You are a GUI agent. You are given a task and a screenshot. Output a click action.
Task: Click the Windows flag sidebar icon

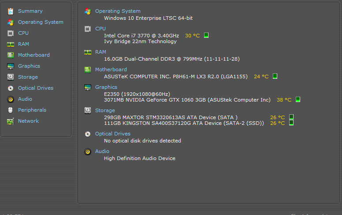10,22
